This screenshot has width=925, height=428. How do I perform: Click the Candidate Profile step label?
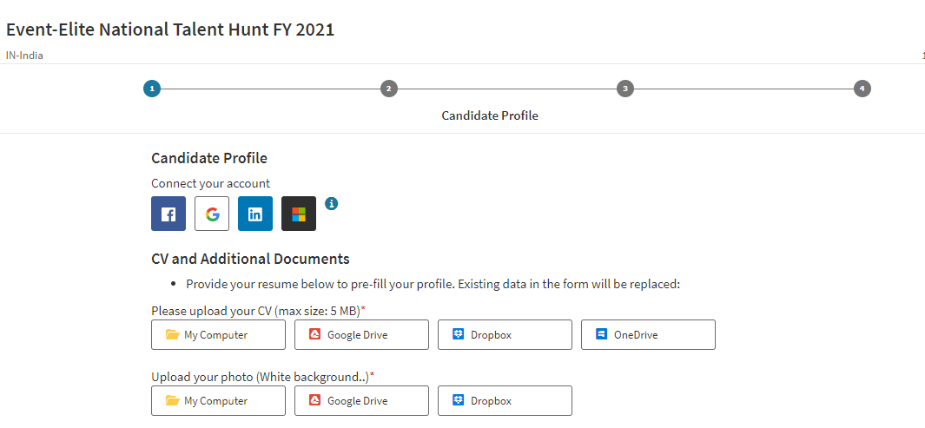point(490,115)
